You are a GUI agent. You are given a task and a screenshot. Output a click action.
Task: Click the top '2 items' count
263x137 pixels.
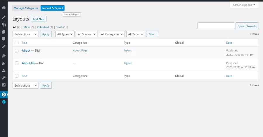click(x=254, y=34)
